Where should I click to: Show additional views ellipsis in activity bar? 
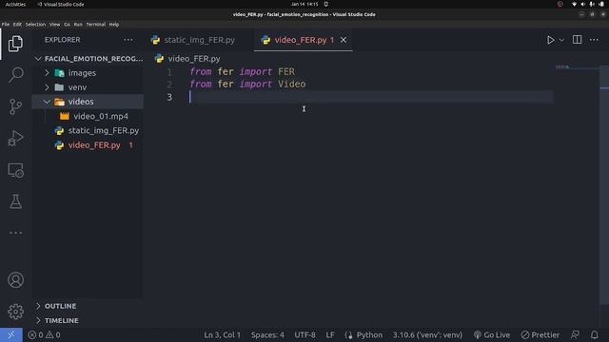coord(15,233)
